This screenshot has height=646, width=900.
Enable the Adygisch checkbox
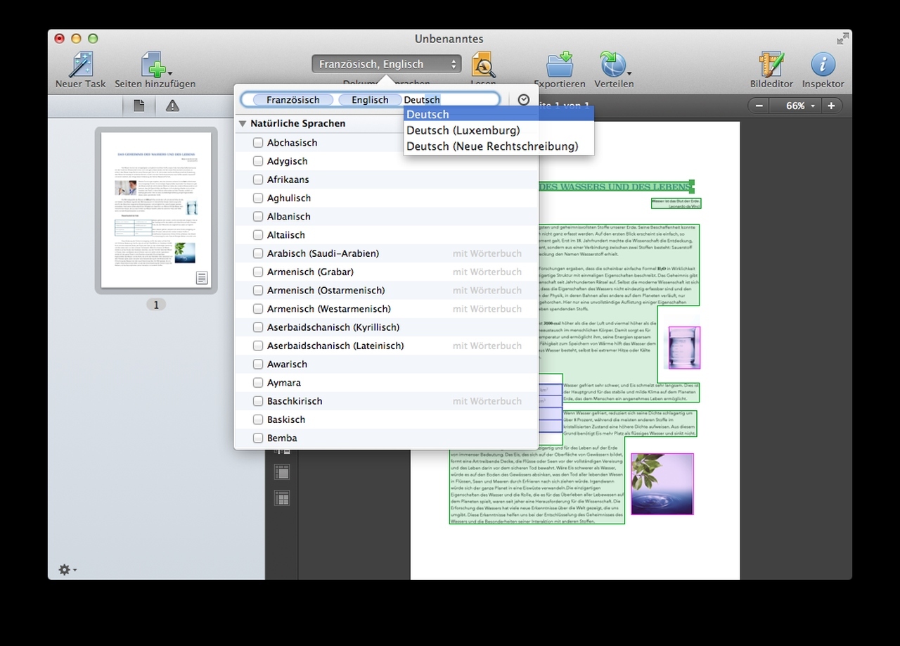[x=258, y=161]
